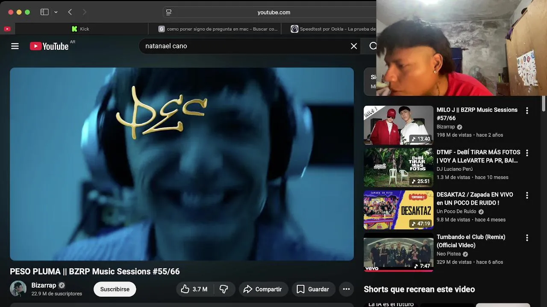
Task: Go to the YouTube home logo
Action: pos(49,46)
